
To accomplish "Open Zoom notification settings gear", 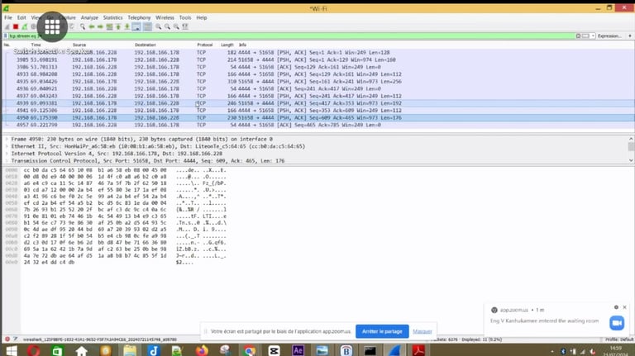I will 616,307.
